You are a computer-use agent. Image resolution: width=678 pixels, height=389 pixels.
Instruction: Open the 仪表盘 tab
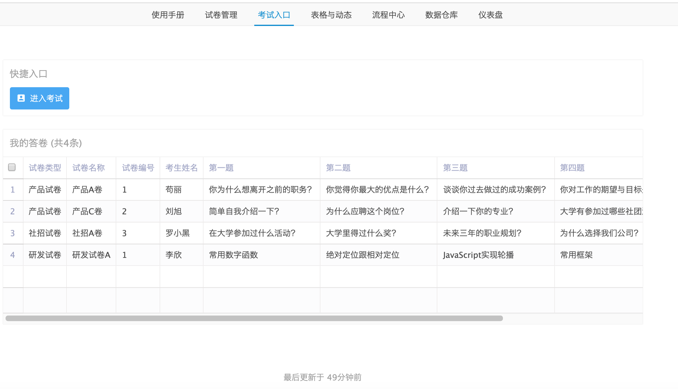point(490,15)
